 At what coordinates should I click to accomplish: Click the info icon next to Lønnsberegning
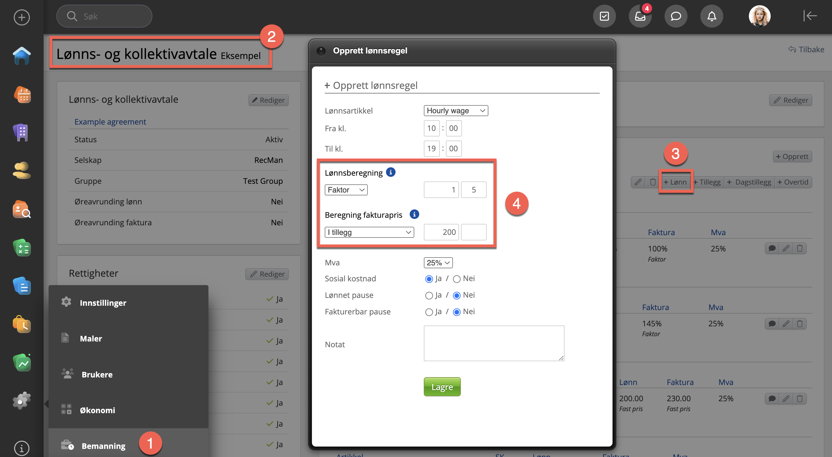pyautogui.click(x=391, y=172)
